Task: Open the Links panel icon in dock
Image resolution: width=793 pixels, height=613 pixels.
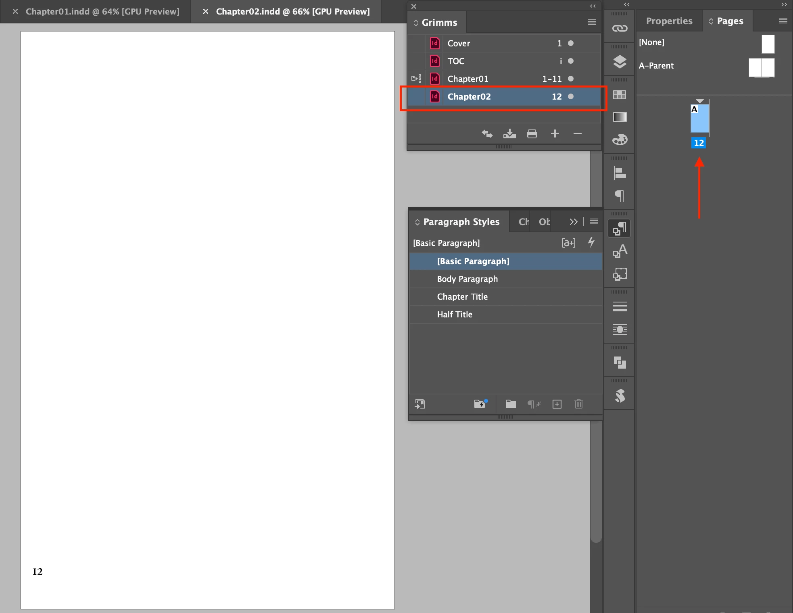Action: point(620,28)
